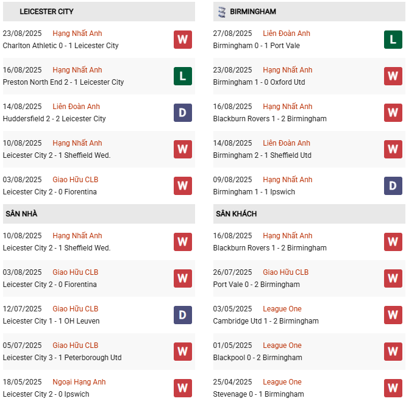Click the W badge for Cambridge Utd match
406x404 pixels.
(393, 315)
